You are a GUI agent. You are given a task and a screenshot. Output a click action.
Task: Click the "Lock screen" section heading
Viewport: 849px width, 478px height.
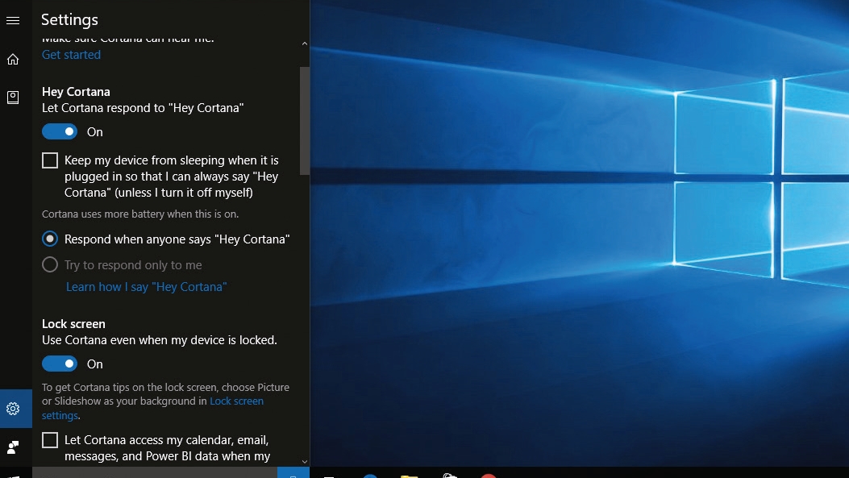coord(73,324)
